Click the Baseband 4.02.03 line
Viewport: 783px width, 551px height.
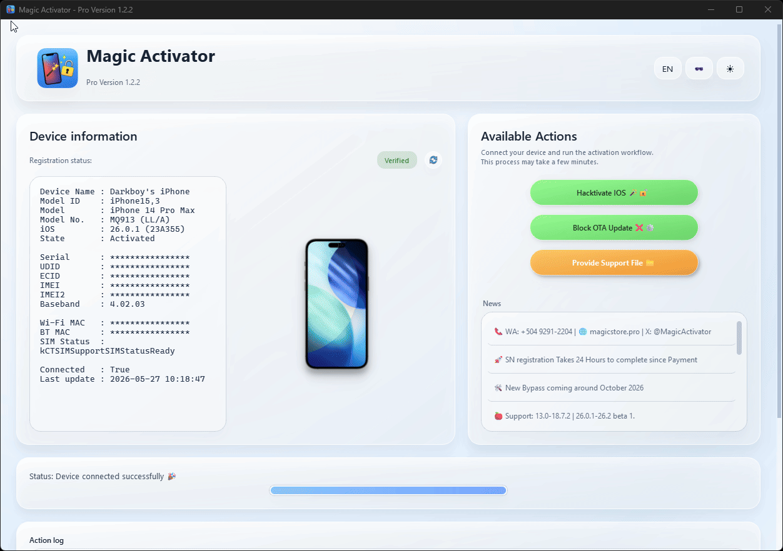click(93, 304)
